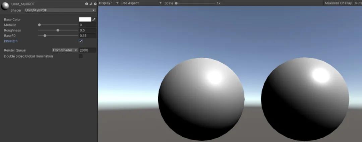Open the Render Queue From Shader dropdown
The height and width of the screenshot is (142, 362).
click(x=65, y=50)
